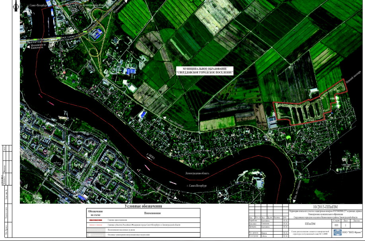This screenshot has width=365, height=241.
Task: Click the "Условные обозначения" legend heading
Action: pyautogui.click(x=143, y=206)
